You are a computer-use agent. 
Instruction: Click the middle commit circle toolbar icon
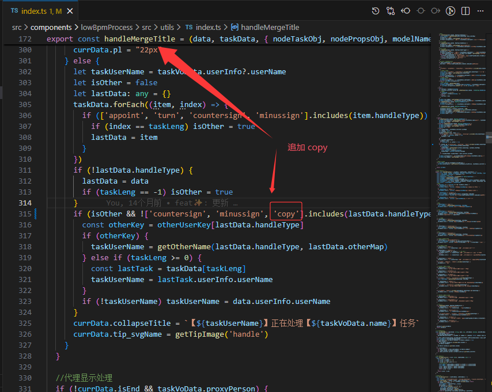tap(421, 11)
